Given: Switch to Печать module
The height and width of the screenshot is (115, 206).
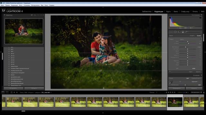Looking at the screenshot, I should click(195, 11).
